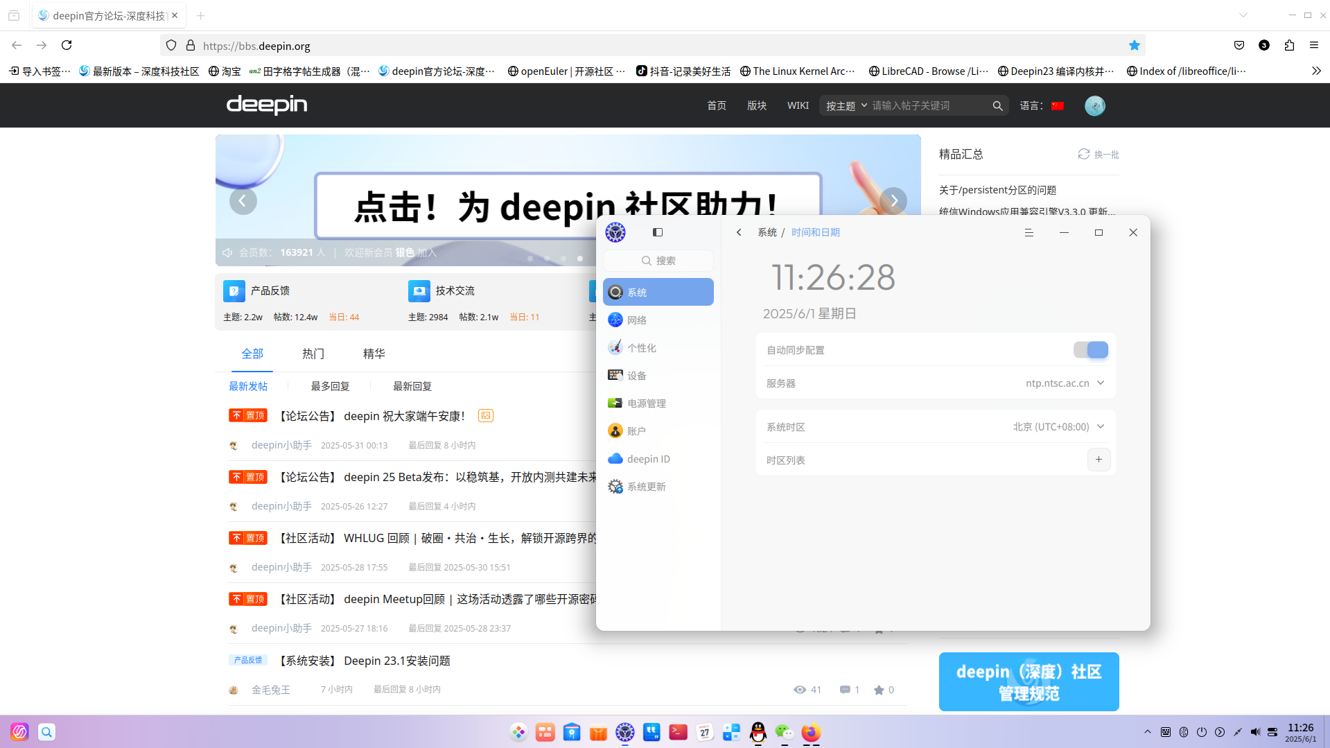Click the forum search magnifier icon
The height and width of the screenshot is (748, 1330).
coord(997,105)
